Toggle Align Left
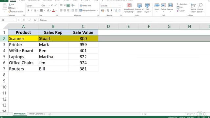 (61, 10)
